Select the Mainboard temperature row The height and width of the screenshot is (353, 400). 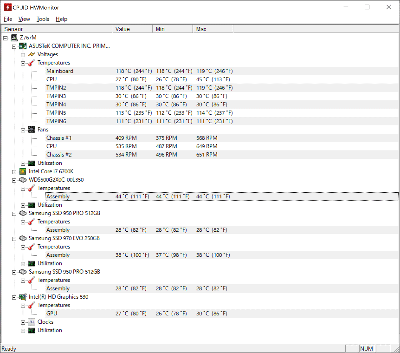(222, 71)
